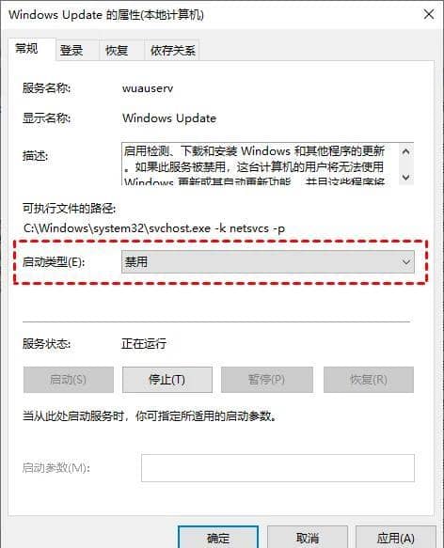This screenshot has height=548, width=444.
Task: Select the 依存关系 tab
Action: [x=172, y=51]
